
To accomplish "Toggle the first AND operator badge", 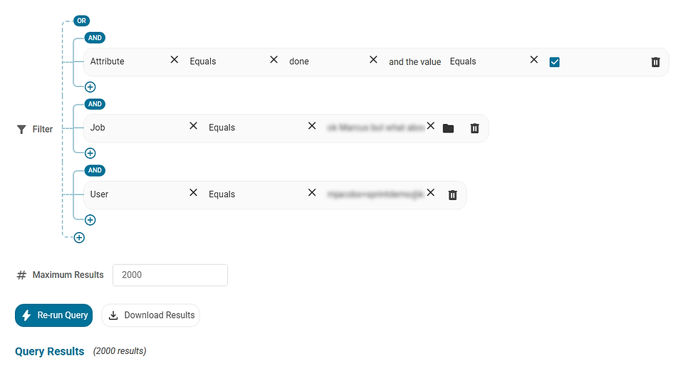I will (x=95, y=38).
